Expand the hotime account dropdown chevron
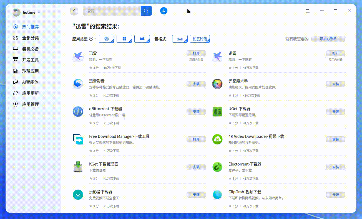Viewport: 362px width, 219px height. pyautogui.click(x=39, y=12)
